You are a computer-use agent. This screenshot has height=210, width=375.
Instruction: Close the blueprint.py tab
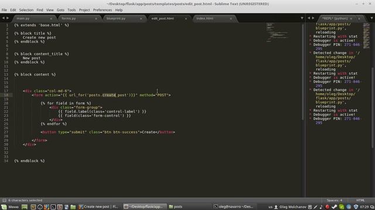[141, 19]
